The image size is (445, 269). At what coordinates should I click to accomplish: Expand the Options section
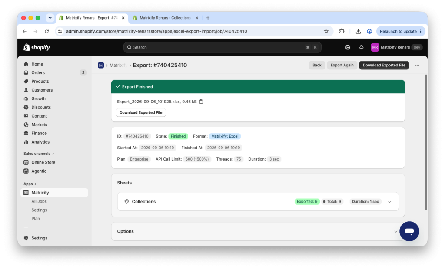pyautogui.click(x=395, y=232)
